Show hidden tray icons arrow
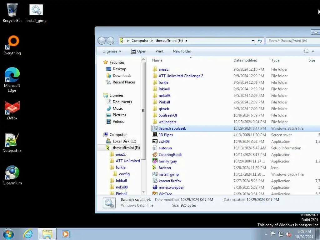The width and height of the screenshot is (320, 240). [266, 234]
